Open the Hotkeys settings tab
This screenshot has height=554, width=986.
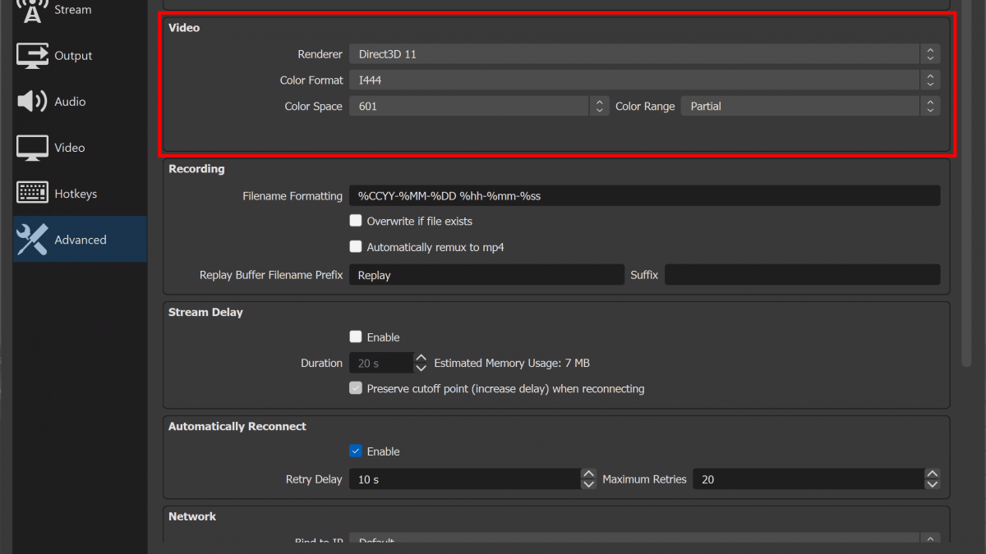click(76, 194)
